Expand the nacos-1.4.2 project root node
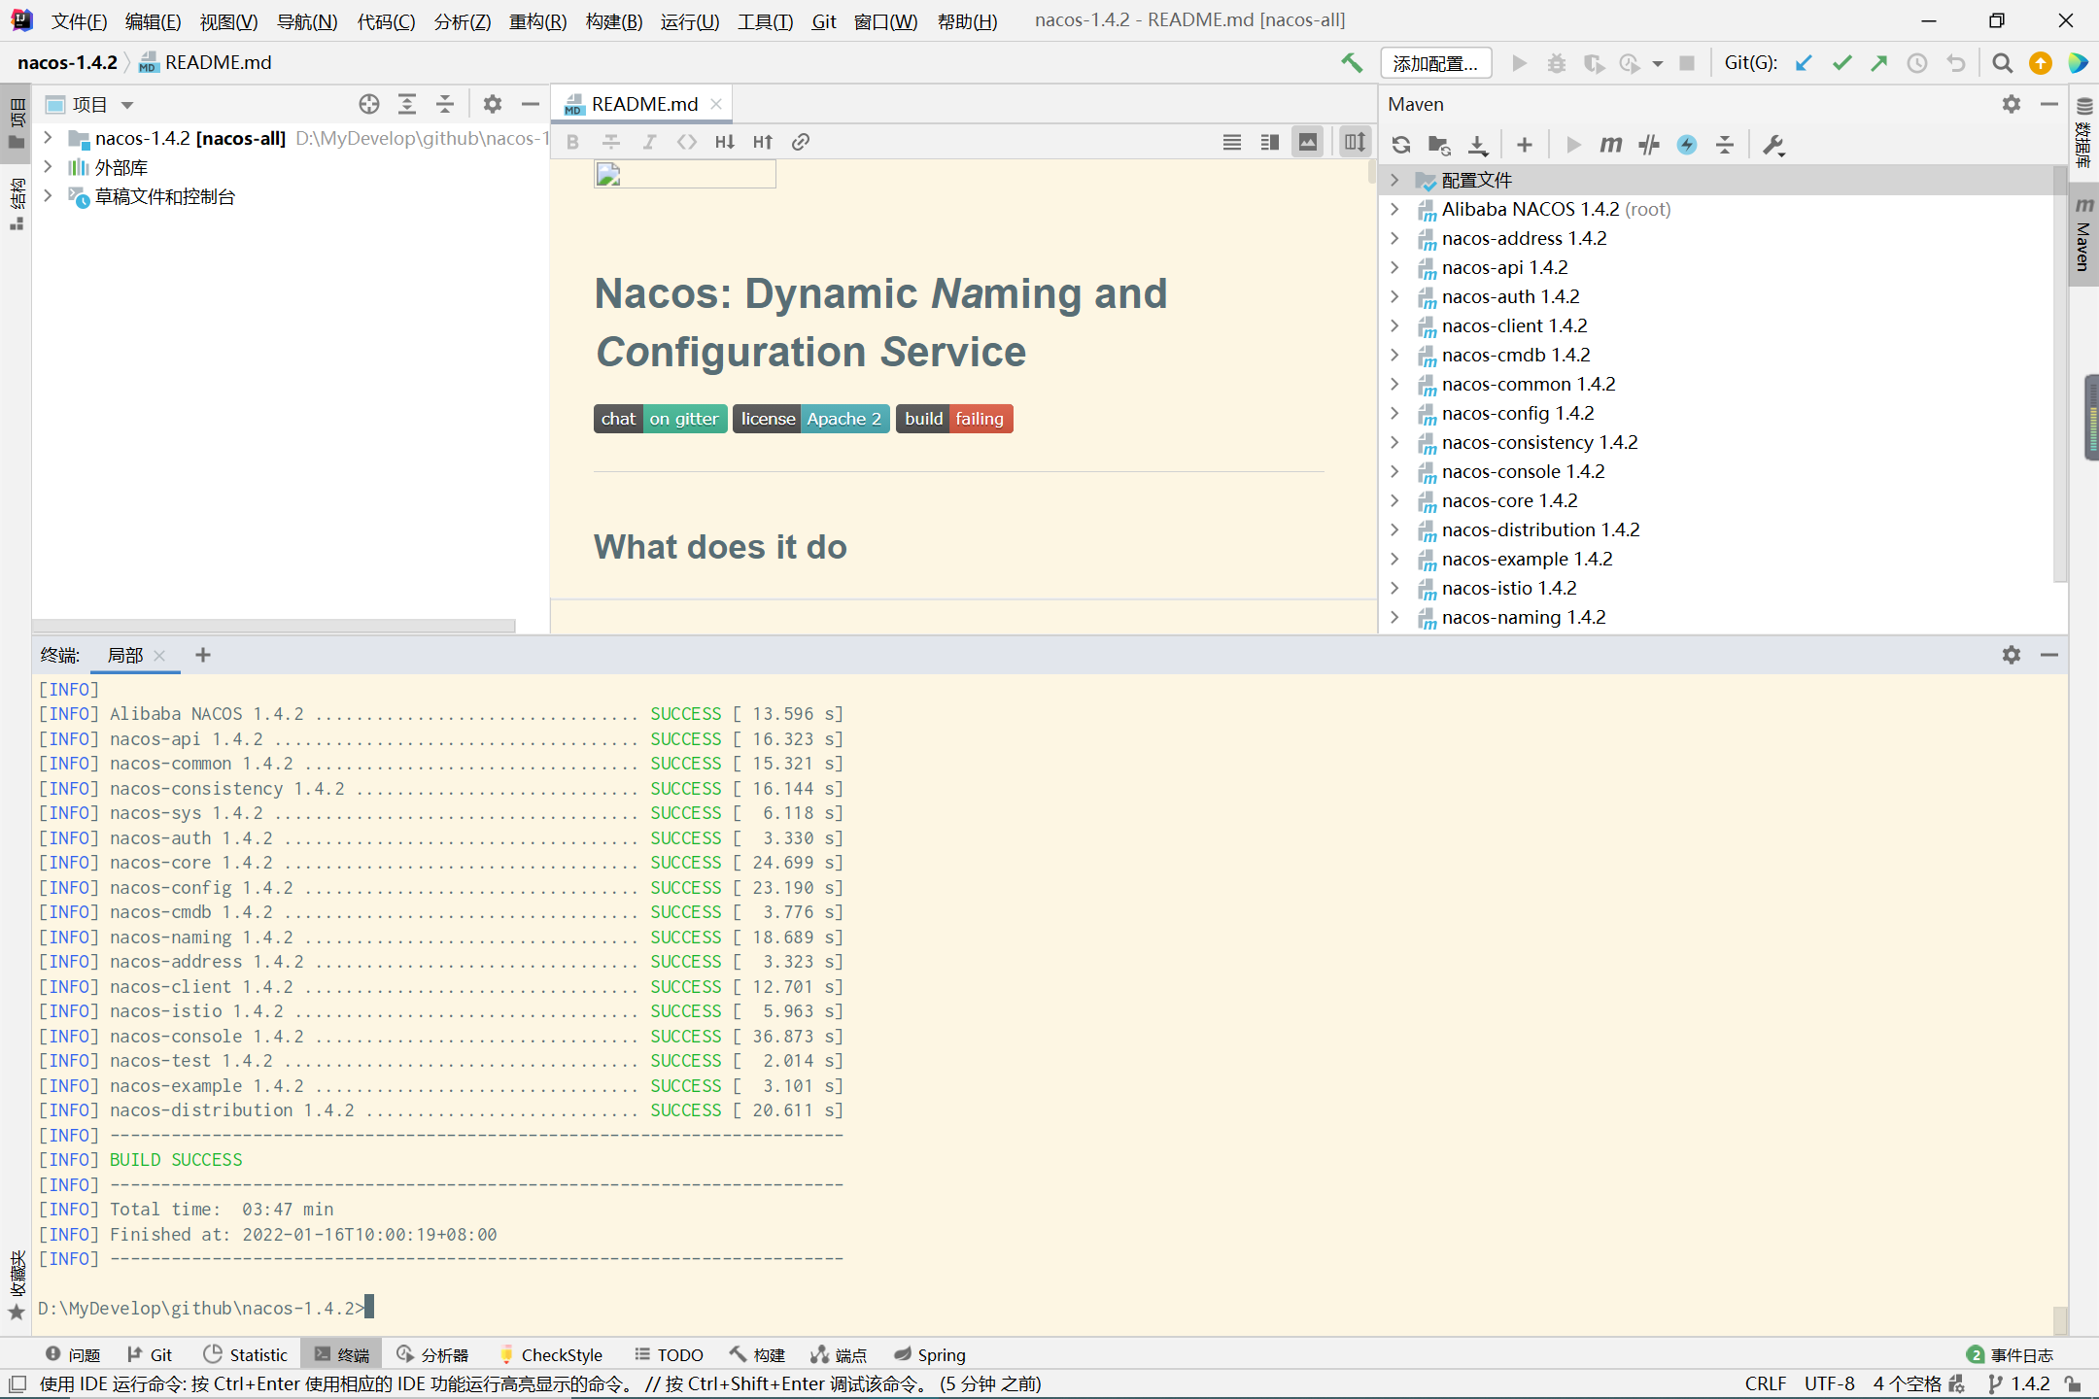This screenshot has height=1399, width=2099. coord(48,138)
